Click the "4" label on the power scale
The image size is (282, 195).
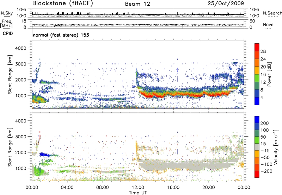[x=262, y=97]
